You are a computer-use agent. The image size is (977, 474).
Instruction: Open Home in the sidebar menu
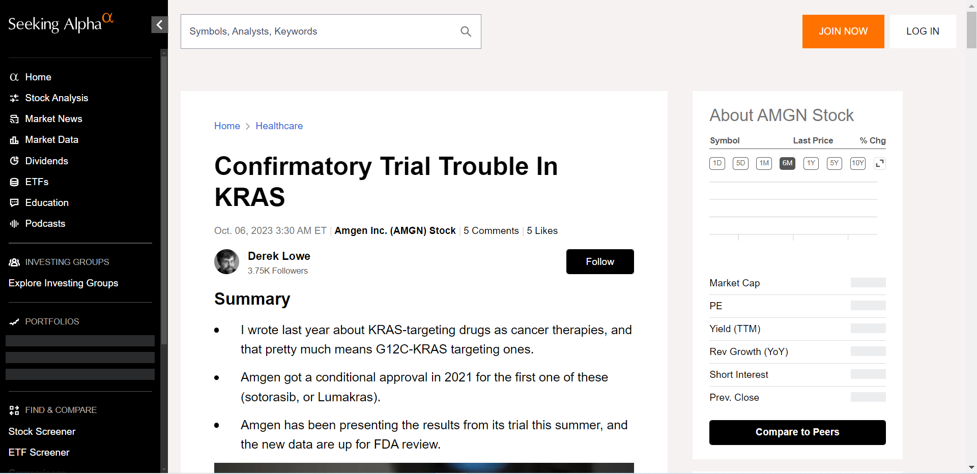(x=38, y=77)
